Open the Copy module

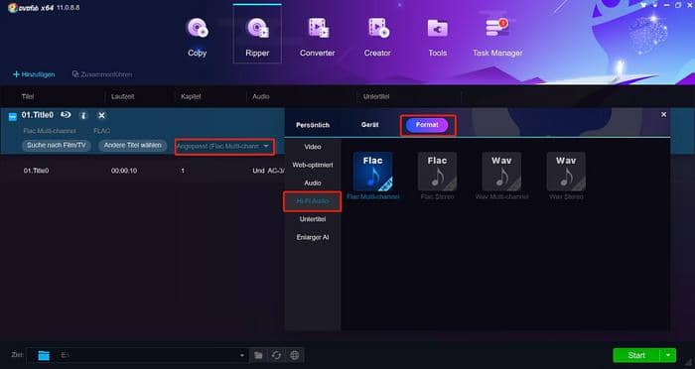[x=198, y=38]
